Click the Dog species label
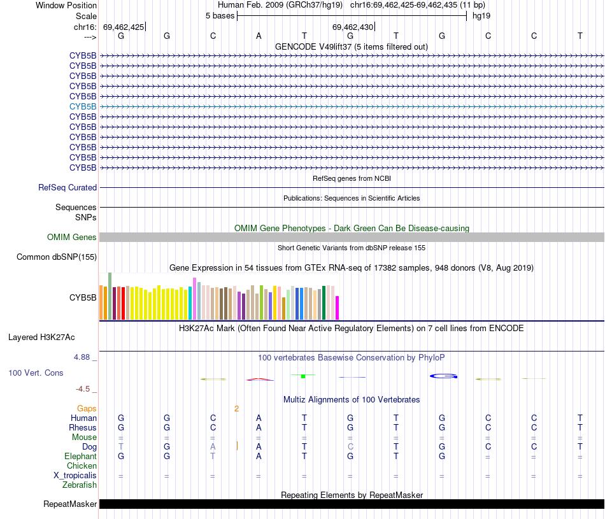The height and width of the screenshot is (519, 605). tap(89, 447)
